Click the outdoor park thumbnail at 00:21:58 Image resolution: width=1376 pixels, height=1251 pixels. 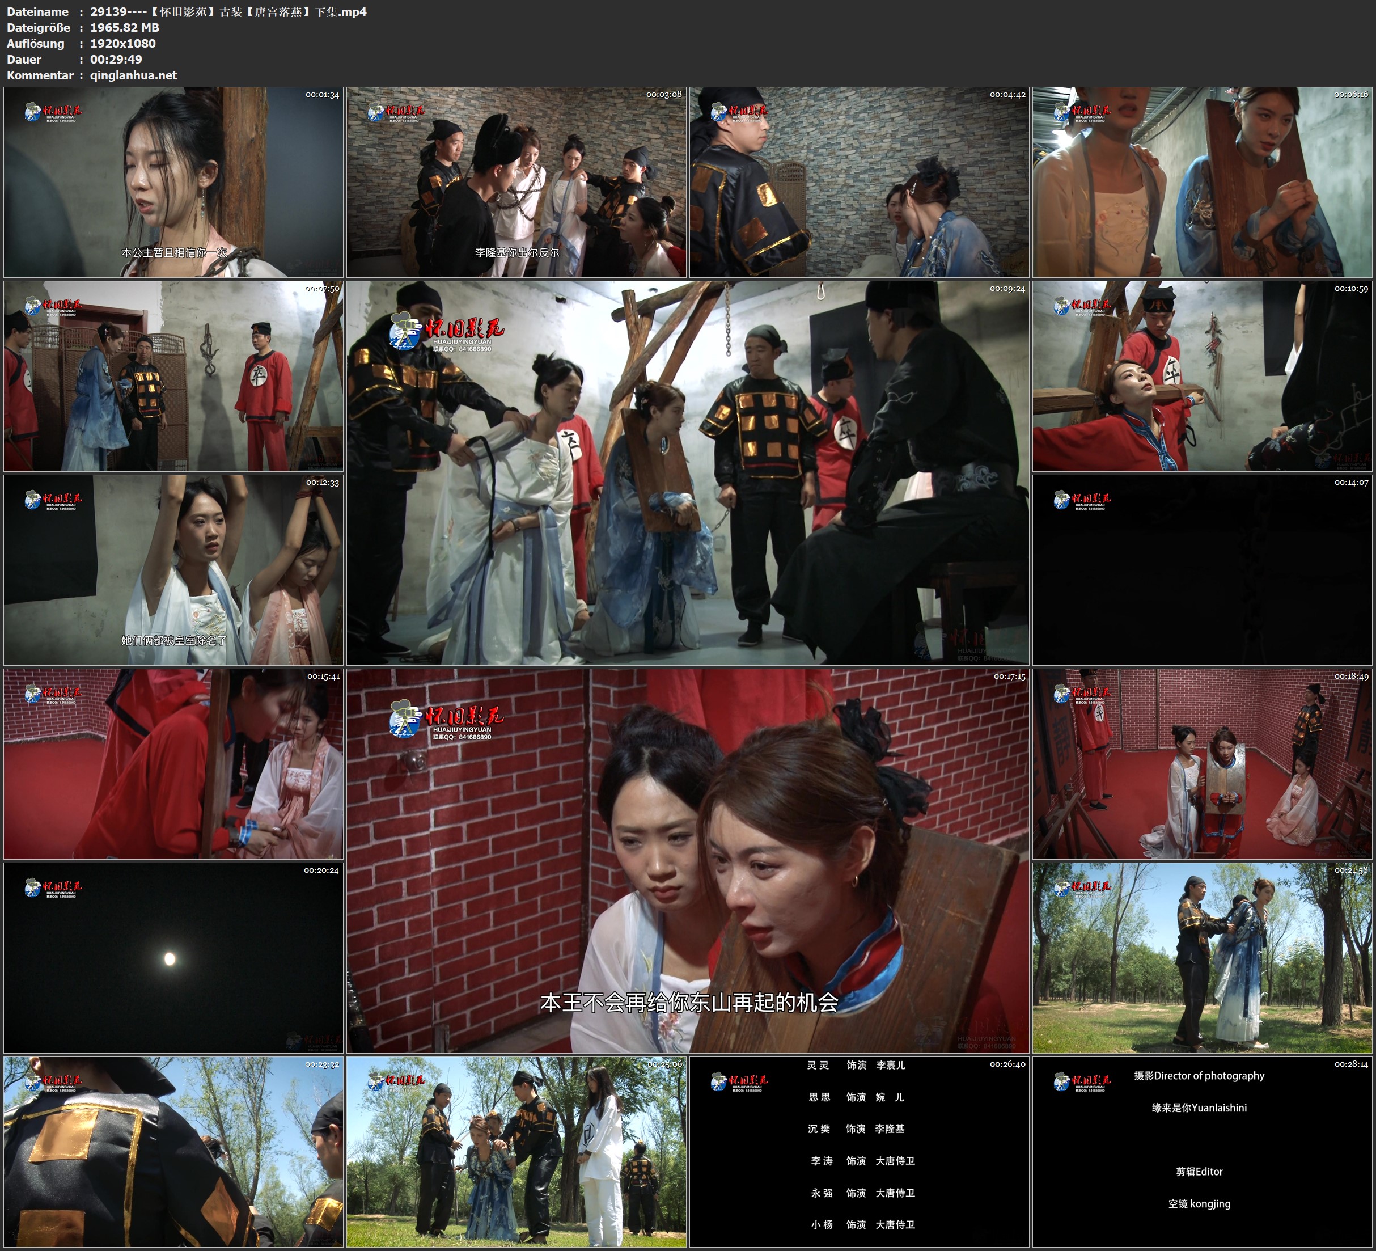[x=1202, y=957]
